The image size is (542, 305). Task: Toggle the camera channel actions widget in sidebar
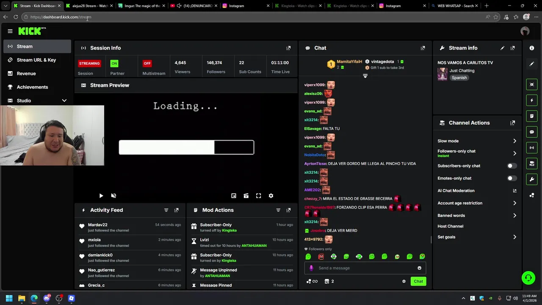[x=532, y=164]
